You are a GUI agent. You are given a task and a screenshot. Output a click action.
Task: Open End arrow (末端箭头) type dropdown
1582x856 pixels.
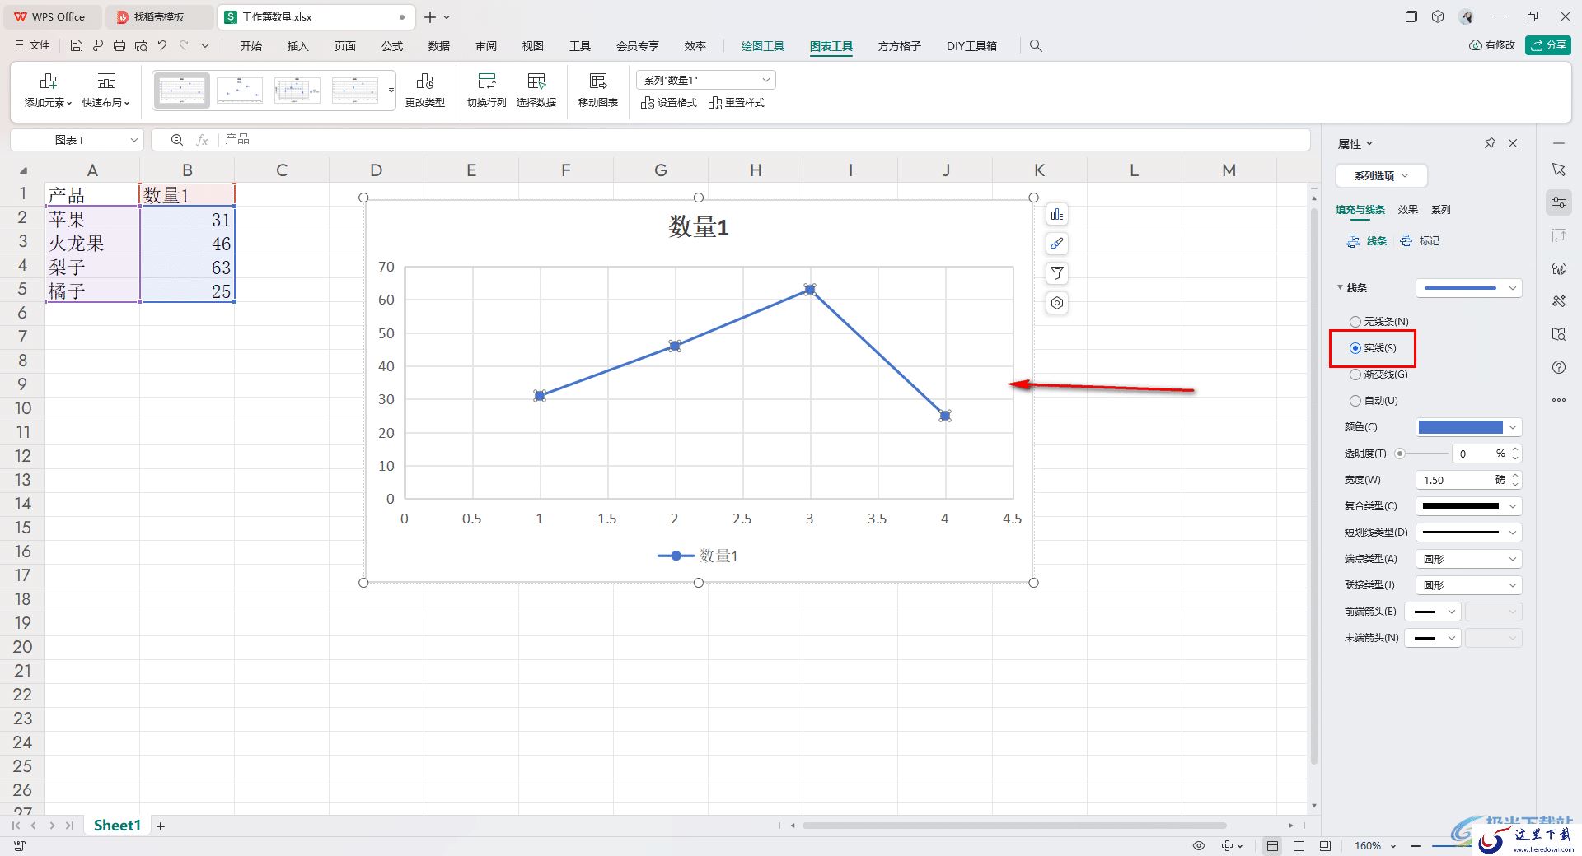pyautogui.click(x=1433, y=638)
